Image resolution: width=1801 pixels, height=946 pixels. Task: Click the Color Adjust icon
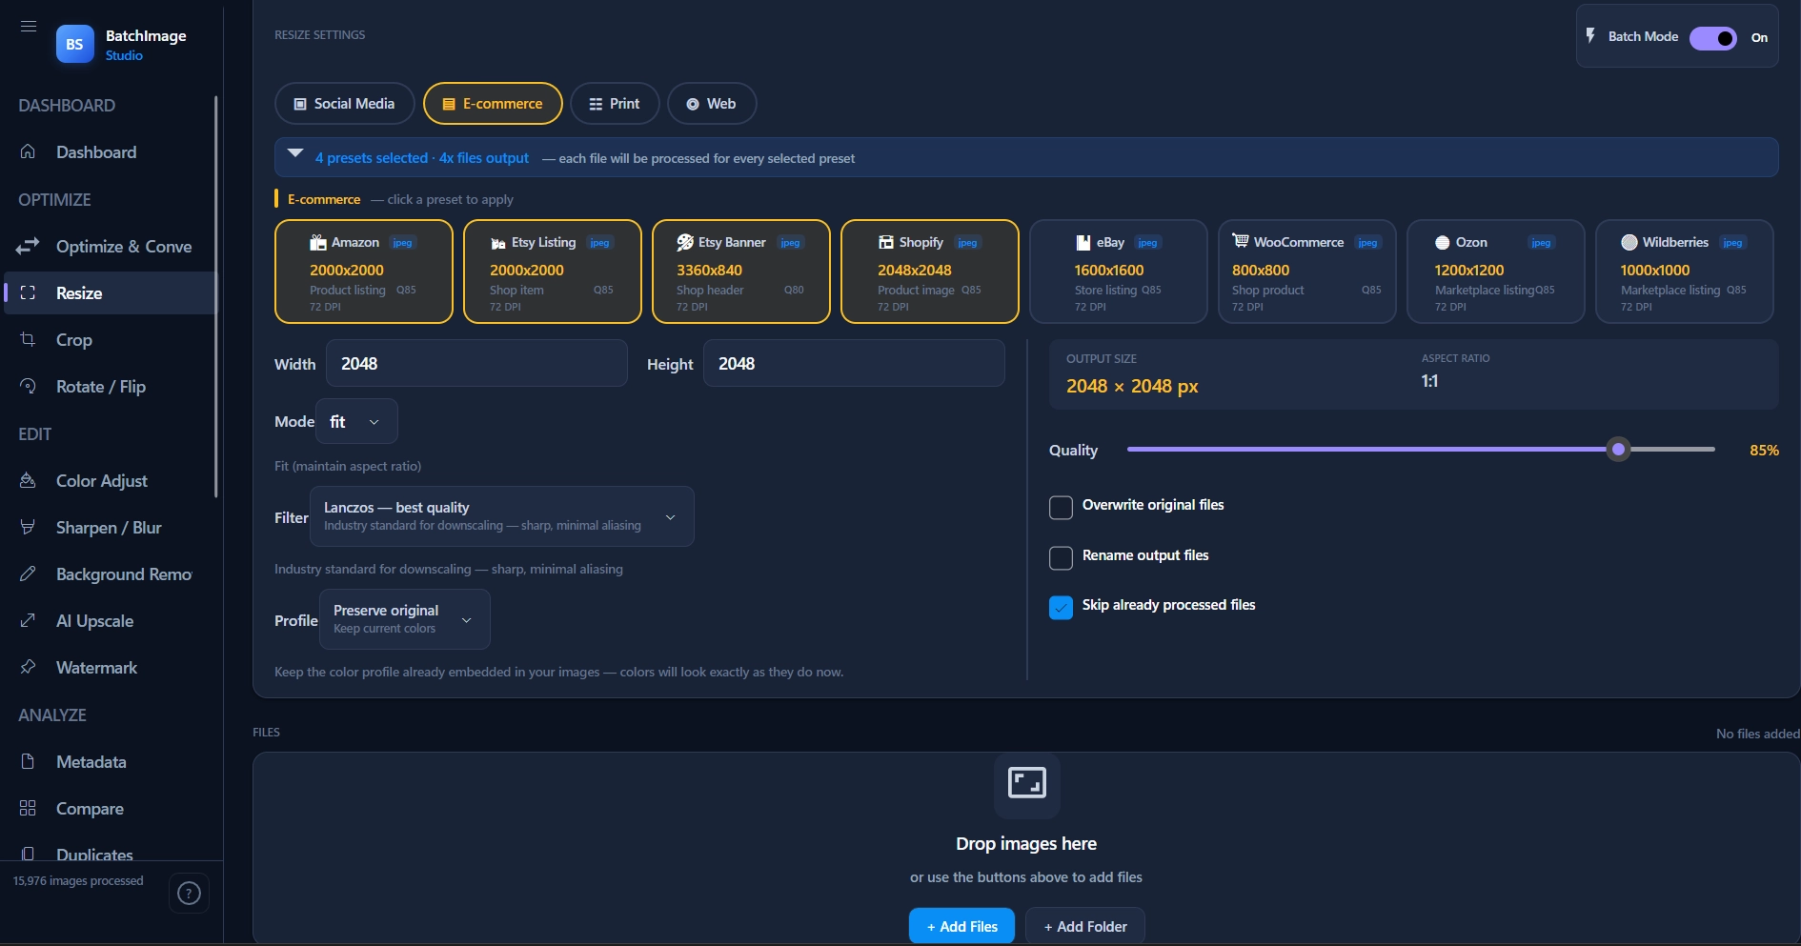click(28, 480)
